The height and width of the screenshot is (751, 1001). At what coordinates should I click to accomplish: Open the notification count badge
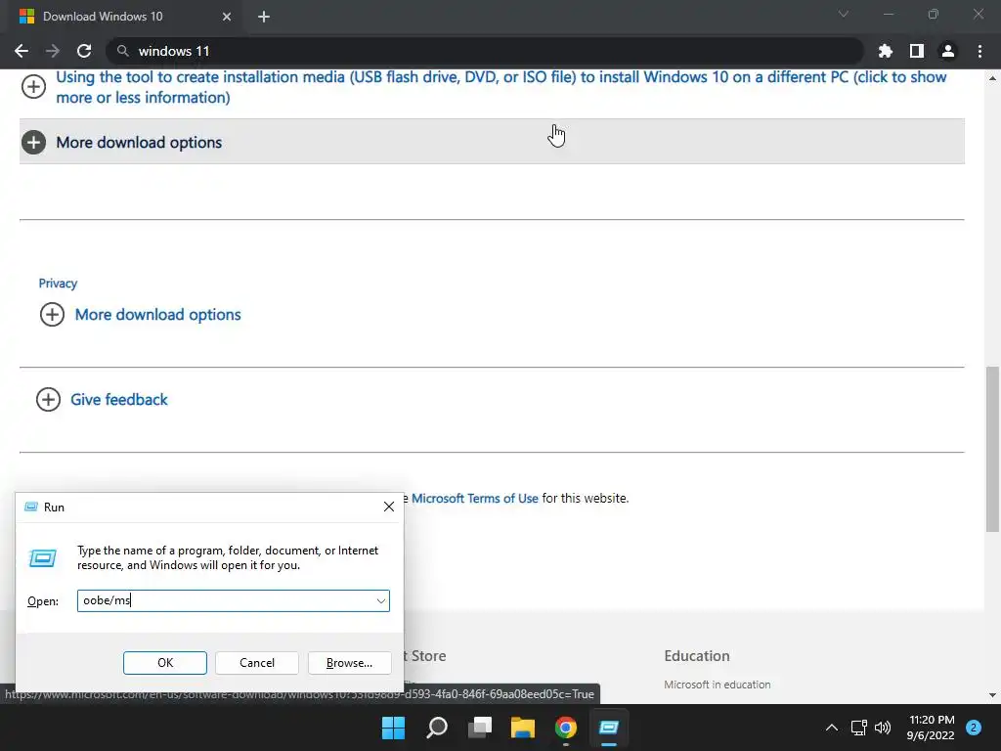click(974, 728)
